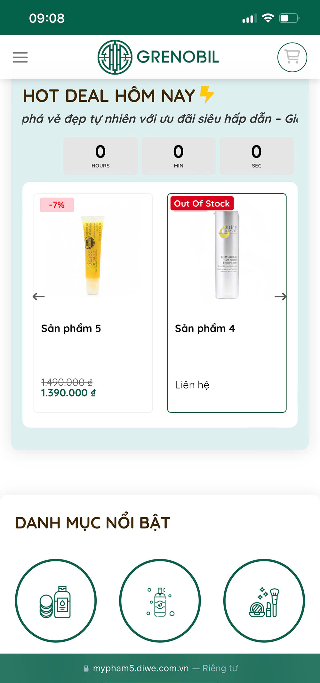This screenshot has height=683, width=320.
Task: Open the skincare bottle and cotton pads category
Action: (56, 601)
